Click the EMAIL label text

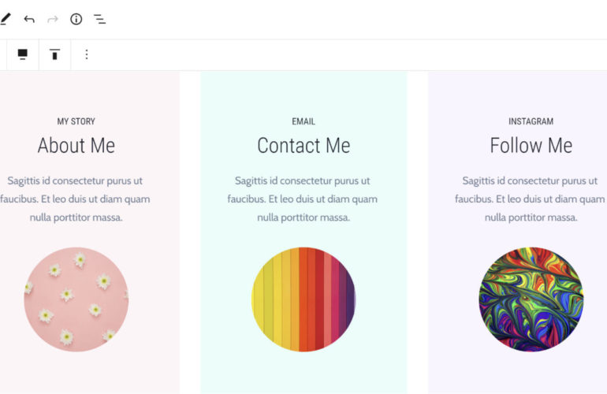coord(303,121)
